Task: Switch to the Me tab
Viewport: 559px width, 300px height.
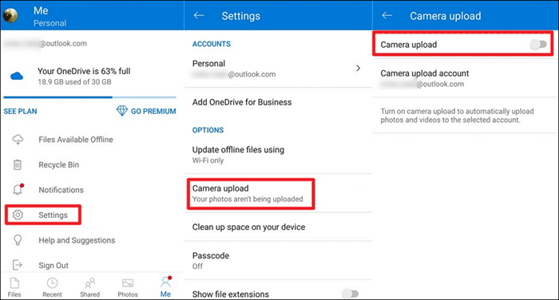Action: [x=165, y=287]
